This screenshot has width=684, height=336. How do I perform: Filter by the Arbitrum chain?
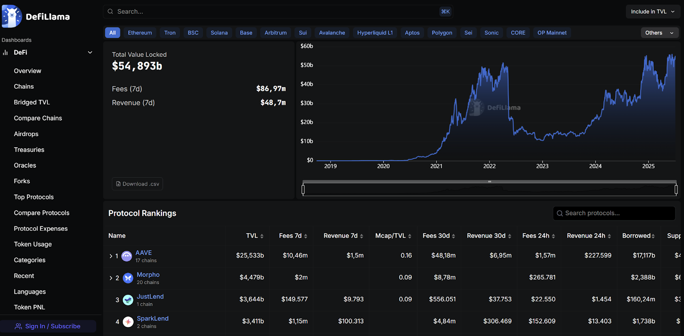point(276,33)
